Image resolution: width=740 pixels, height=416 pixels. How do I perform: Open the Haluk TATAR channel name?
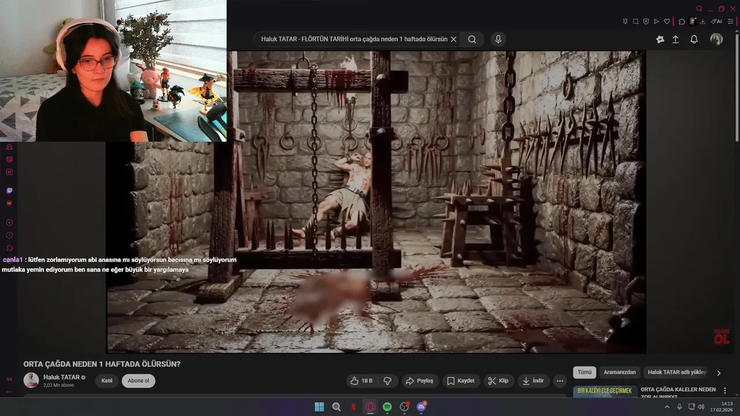coord(61,377)
